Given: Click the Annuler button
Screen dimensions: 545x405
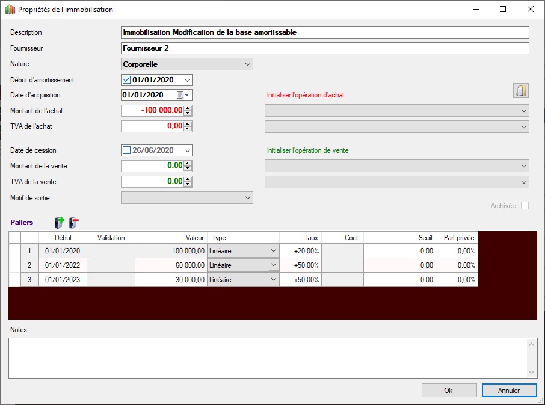Looking at the screenshot, I should (x=509, y=391).
